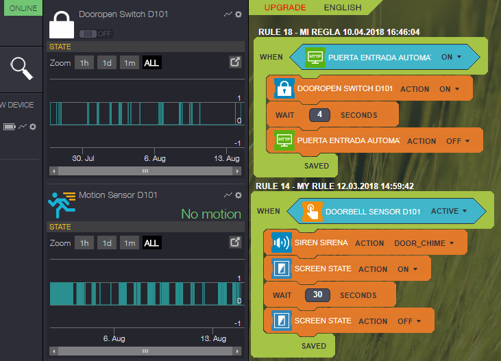Image resolution: width=501 pixels, height=361 pixels.
Task: Click SAVED under Rule 14
Action: coord(314,346)
